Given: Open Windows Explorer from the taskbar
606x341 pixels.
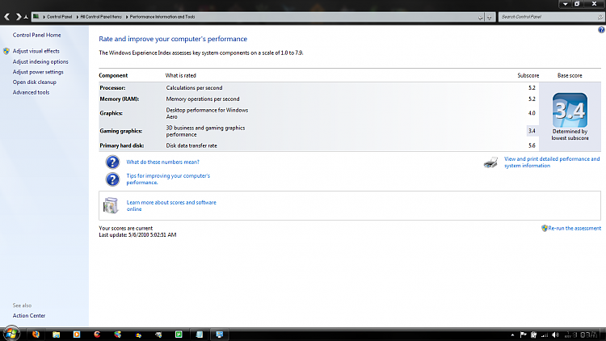Looking at the screenshot, I should [x=56, y=335].
